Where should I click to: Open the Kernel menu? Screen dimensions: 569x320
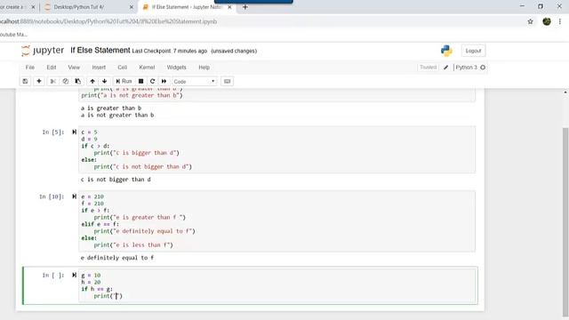[x=147, y=68]
